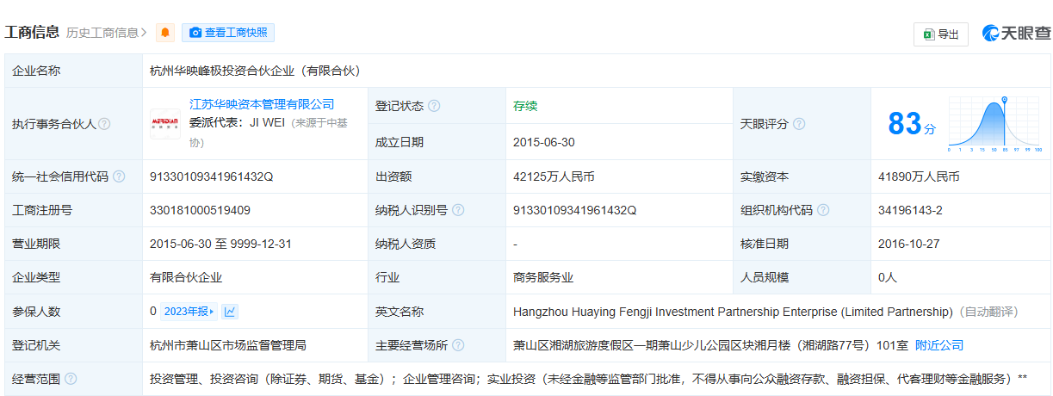Open 查看工商快照 snapshot button
Viewport: 1053px width, 396px height.
coord(228,33)
